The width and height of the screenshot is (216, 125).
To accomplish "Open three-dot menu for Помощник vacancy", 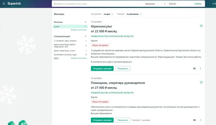I will (x=200, y=120).
